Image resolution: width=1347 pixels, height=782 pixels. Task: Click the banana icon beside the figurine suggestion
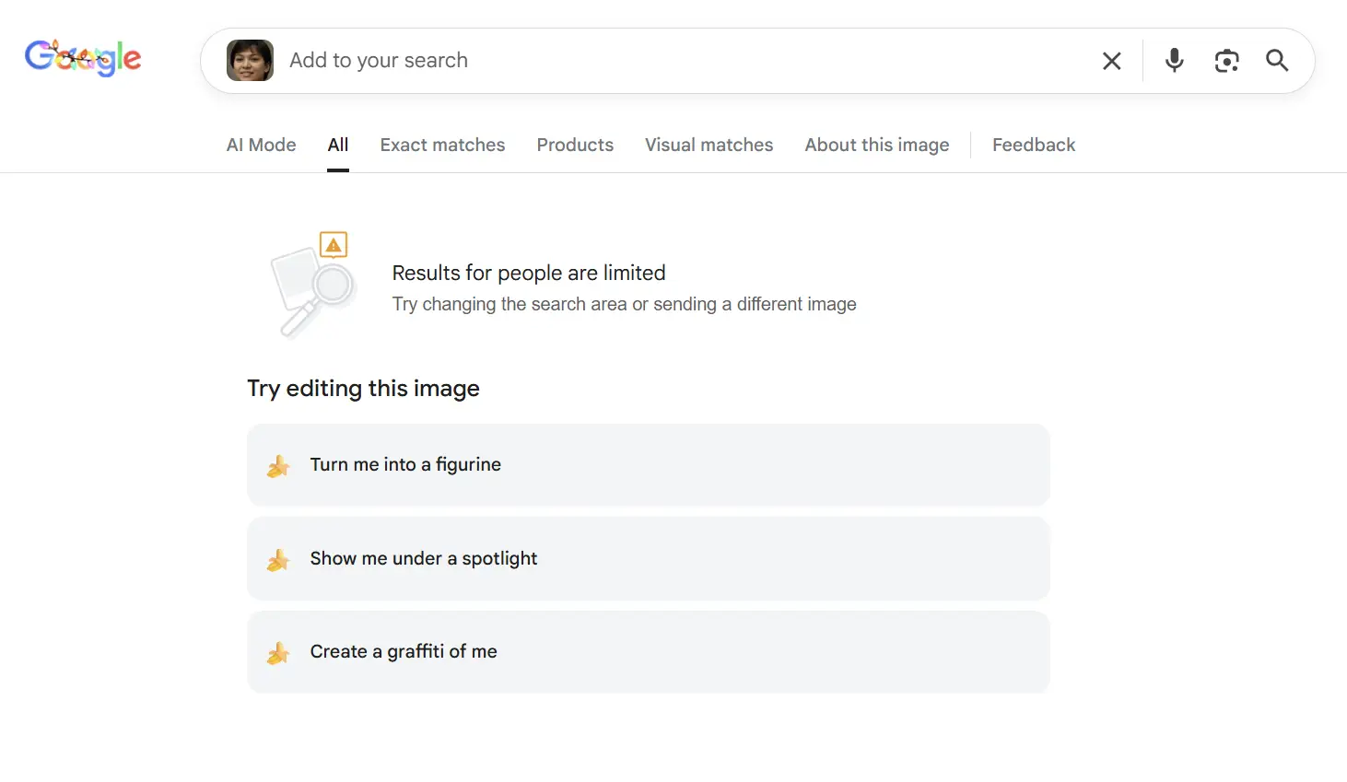[278, 467]
